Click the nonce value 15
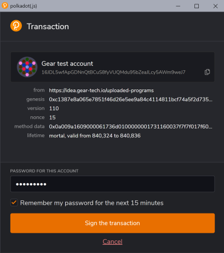The height and width of the screenshot is (253, 224). click(x=53, y=117)
